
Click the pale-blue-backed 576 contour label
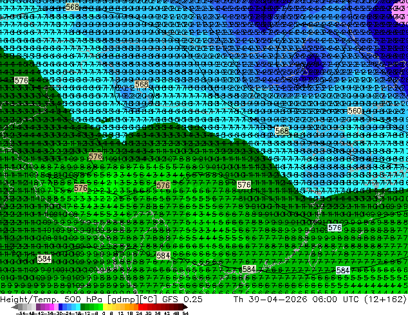coord(335,228)
